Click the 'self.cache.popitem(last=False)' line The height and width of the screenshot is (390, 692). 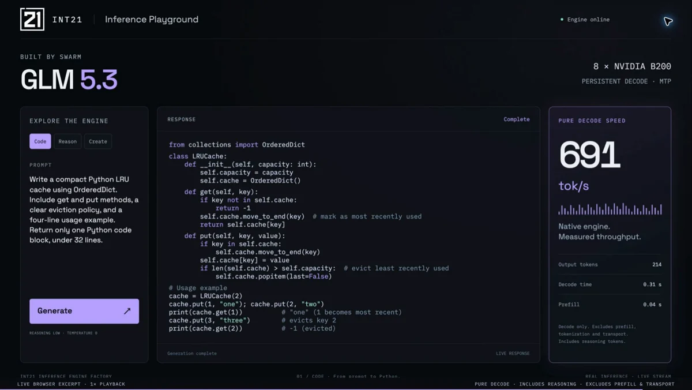tap(273, 276)
